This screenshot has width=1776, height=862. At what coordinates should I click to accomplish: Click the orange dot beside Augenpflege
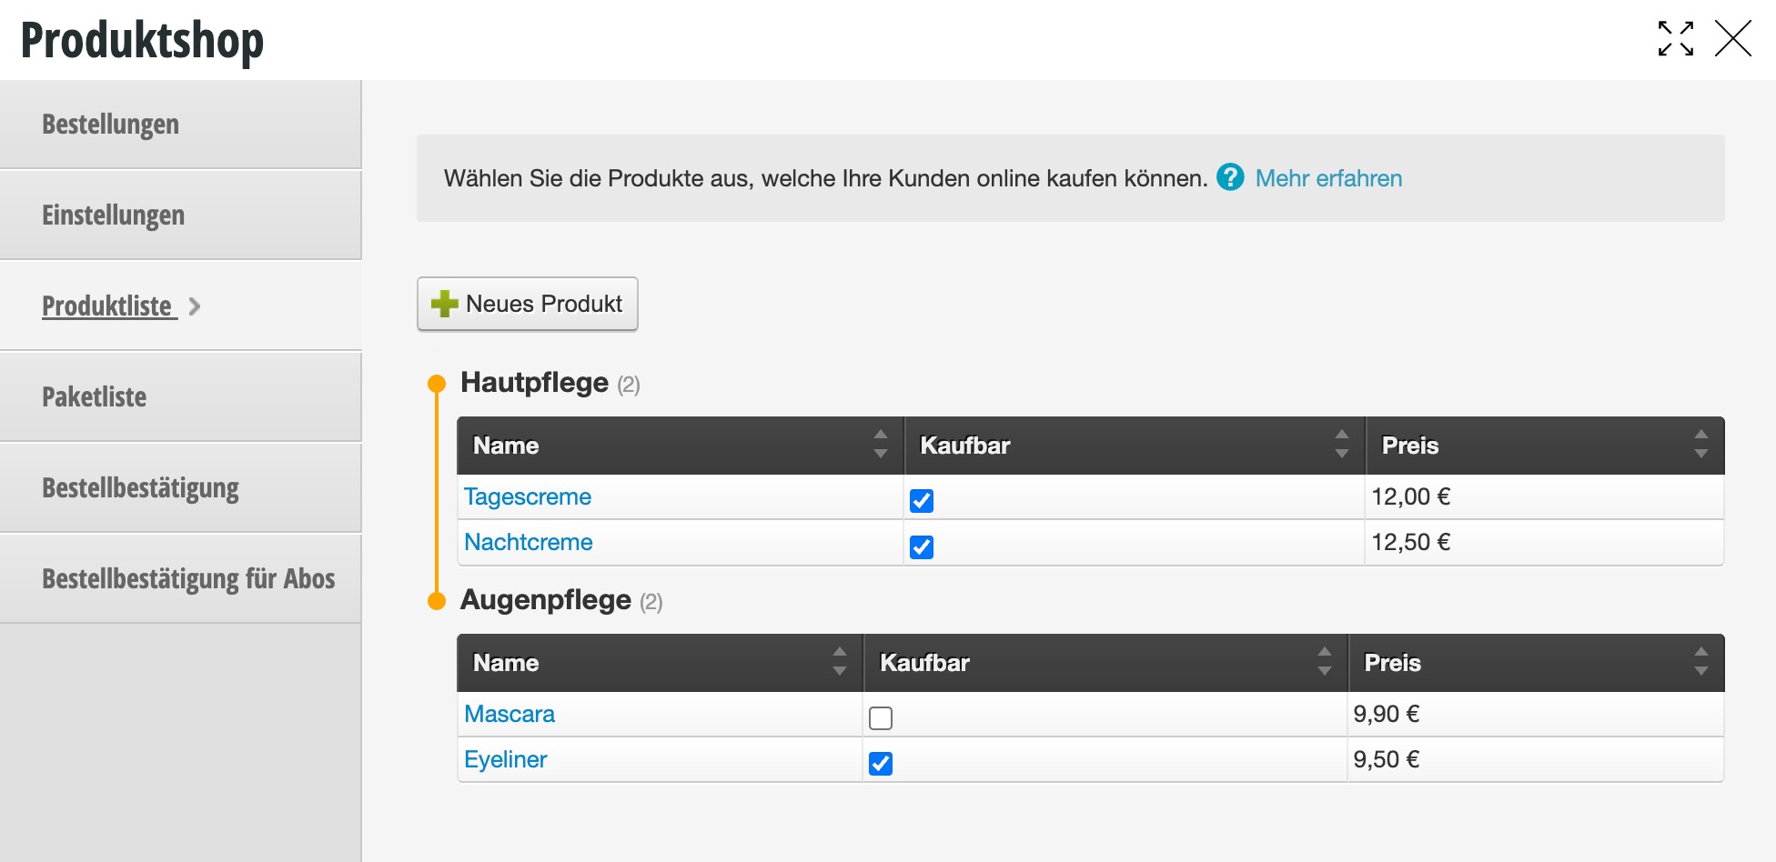point(437,601)
